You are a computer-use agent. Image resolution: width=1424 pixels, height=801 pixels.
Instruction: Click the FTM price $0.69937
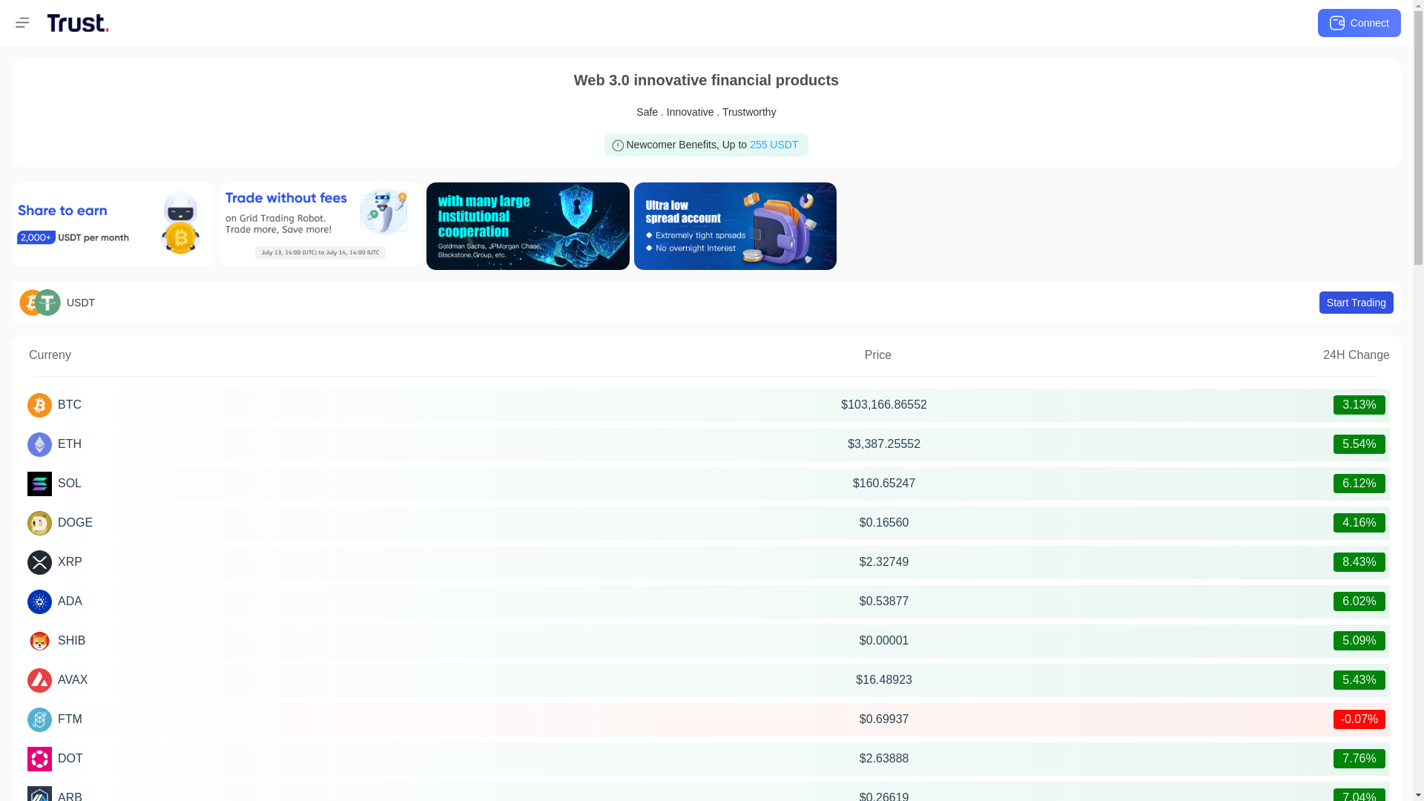[884, 719]
